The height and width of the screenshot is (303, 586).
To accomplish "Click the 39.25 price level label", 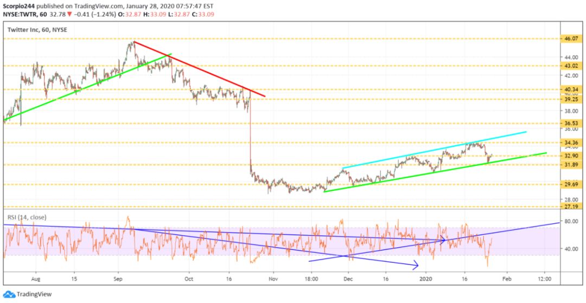I will coord(571,99).
